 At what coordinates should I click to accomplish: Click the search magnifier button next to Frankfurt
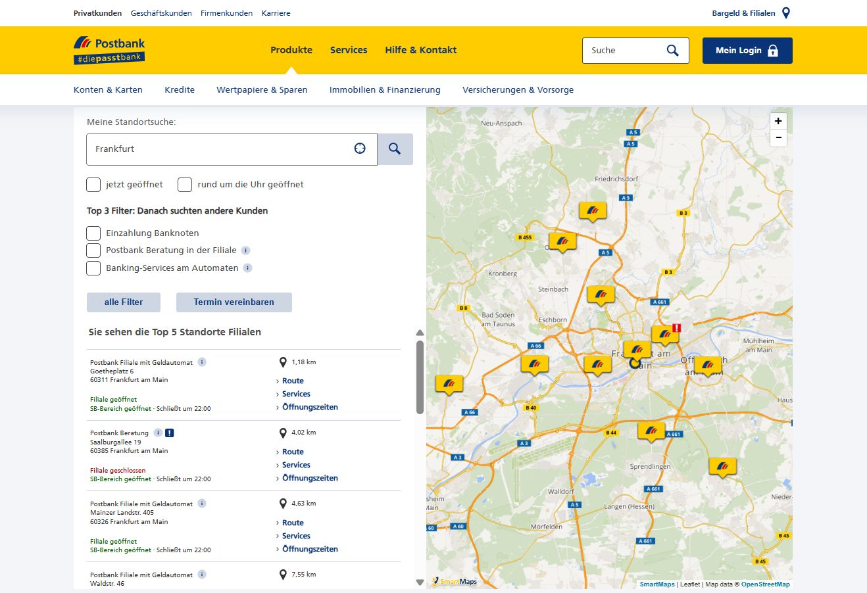(x=395, y=149)
